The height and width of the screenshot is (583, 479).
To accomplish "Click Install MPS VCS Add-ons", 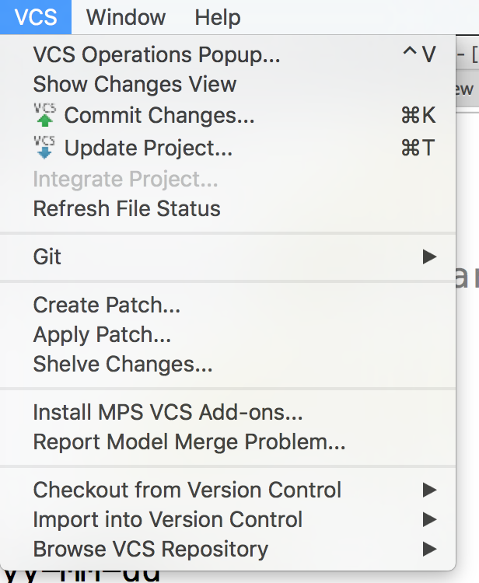I will coord(168,412).
